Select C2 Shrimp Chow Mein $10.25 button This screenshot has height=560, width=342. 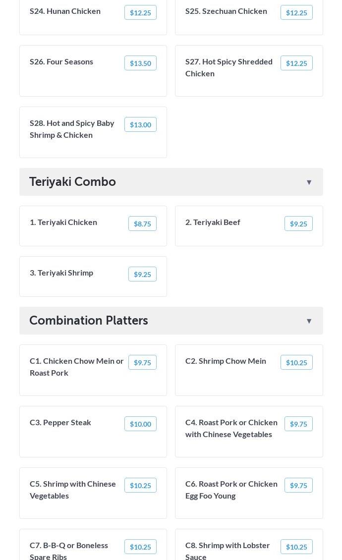[296, 362]
